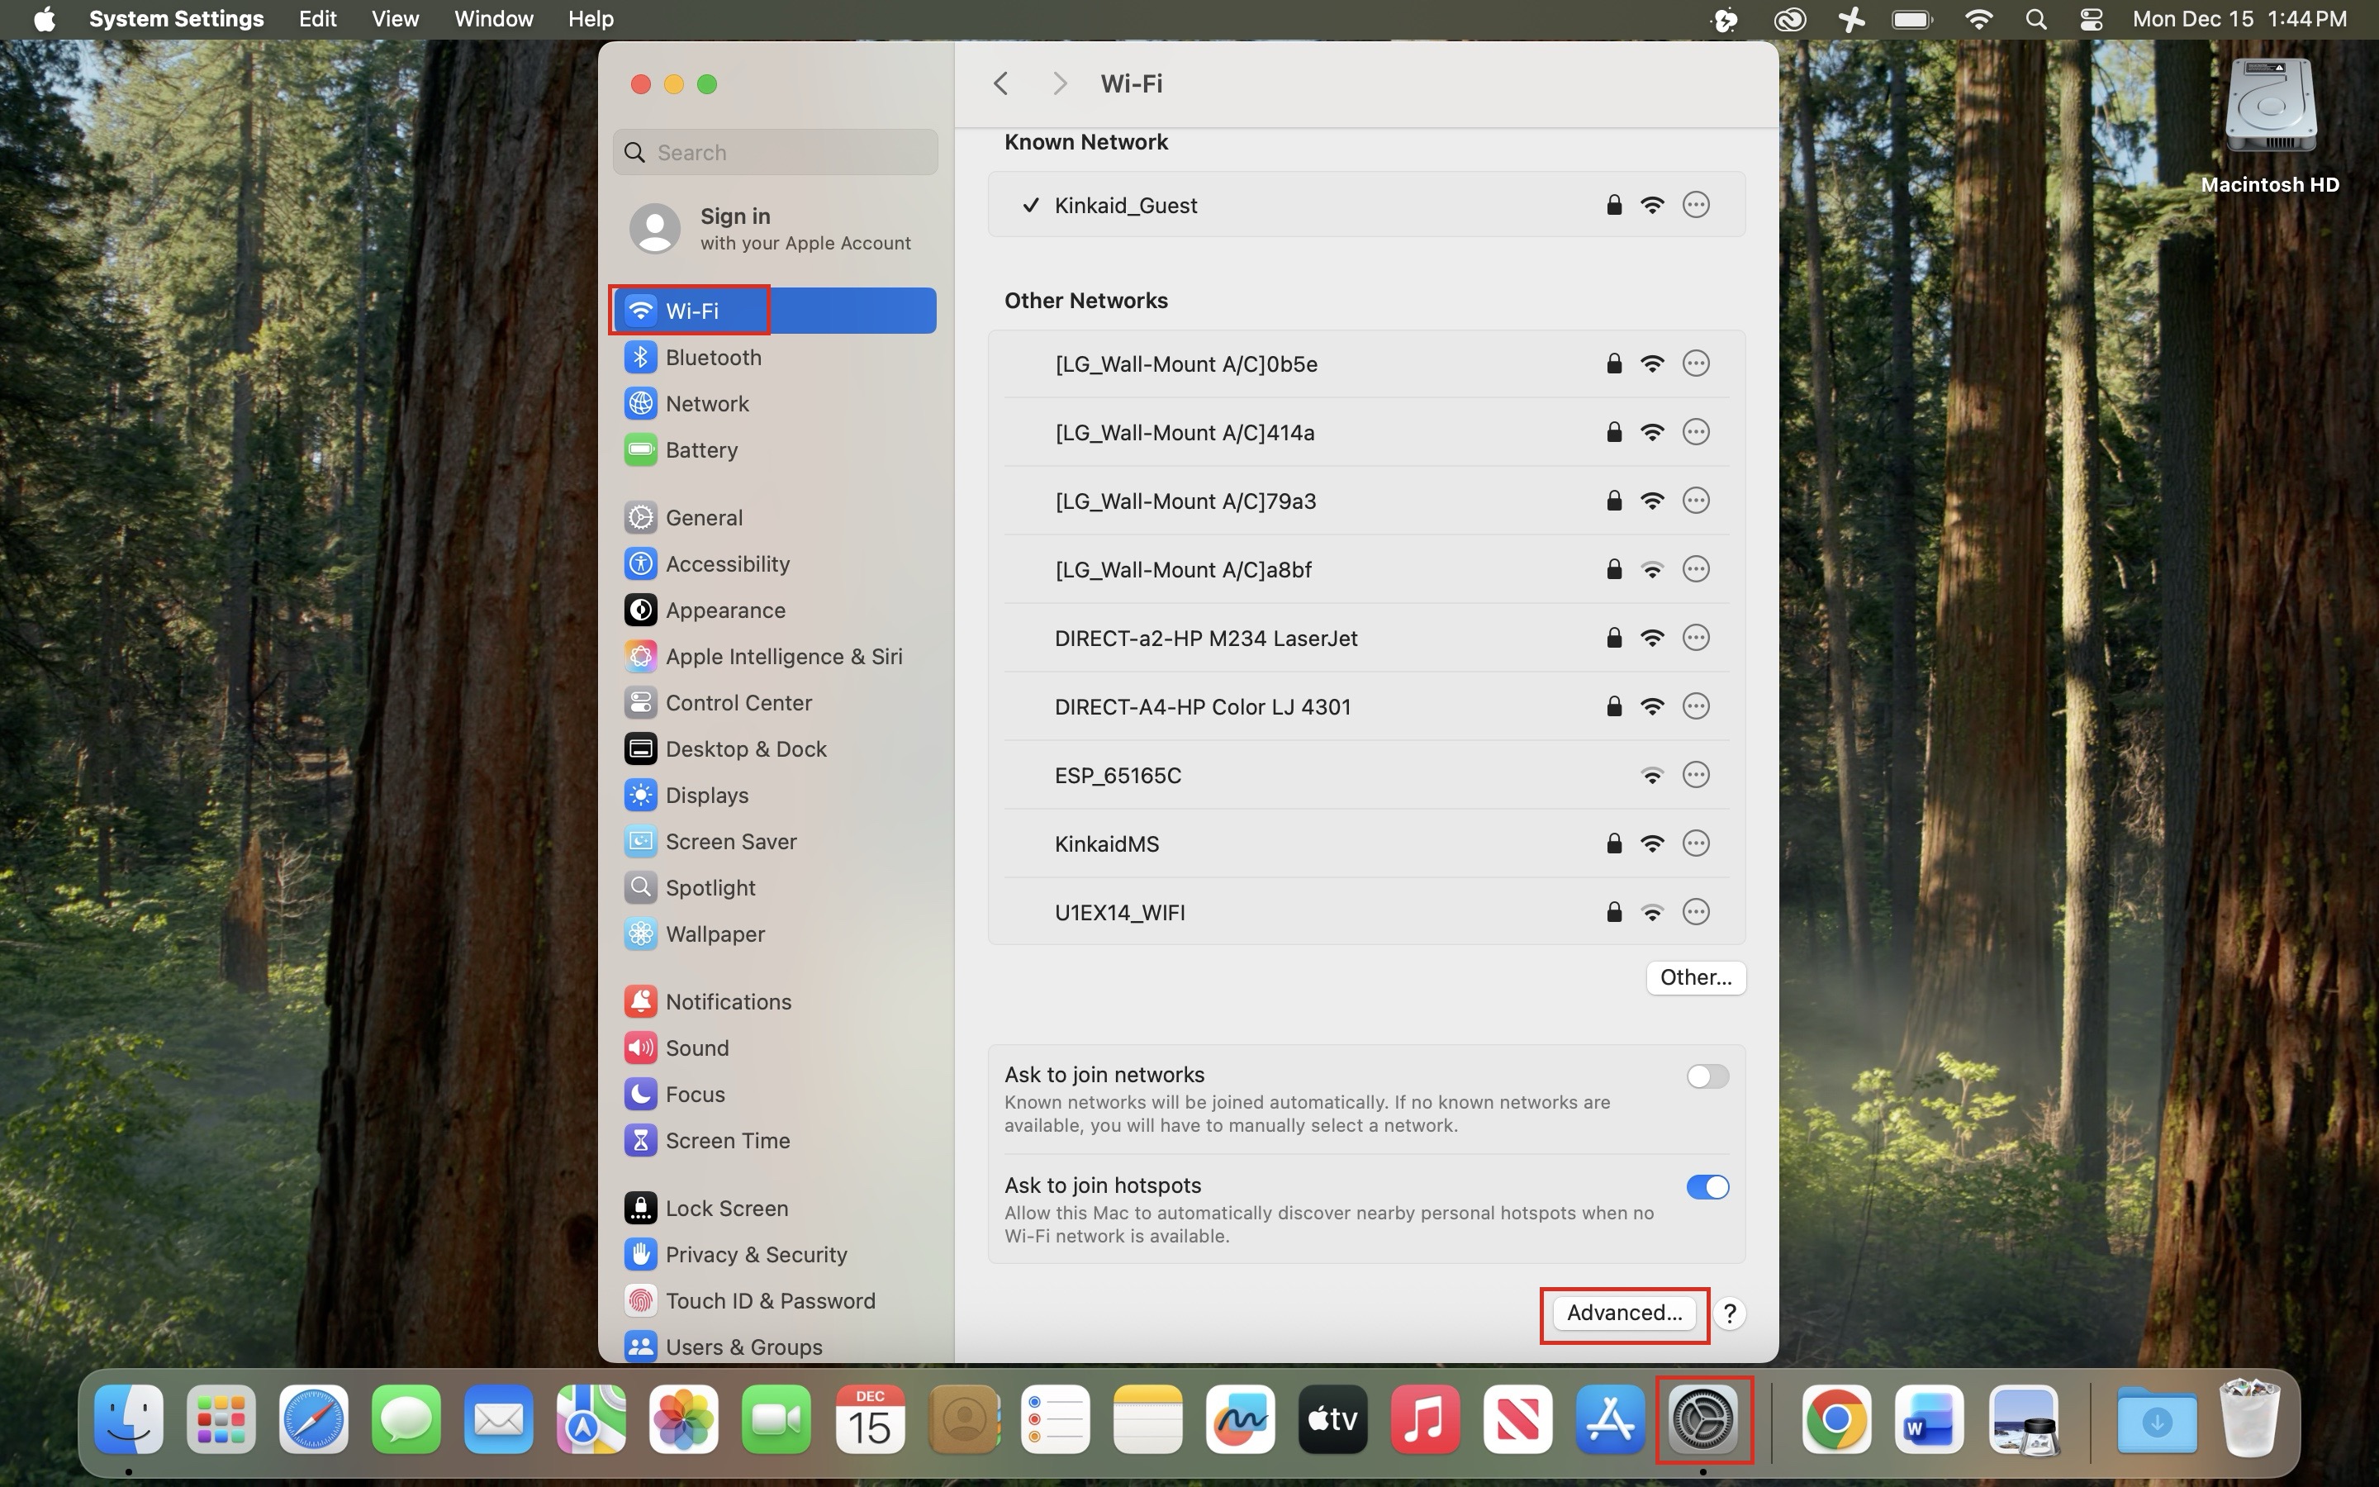Open Control Center settings pane
The width and height of the screenshot is (2379, 1487).
click(738, 702)
